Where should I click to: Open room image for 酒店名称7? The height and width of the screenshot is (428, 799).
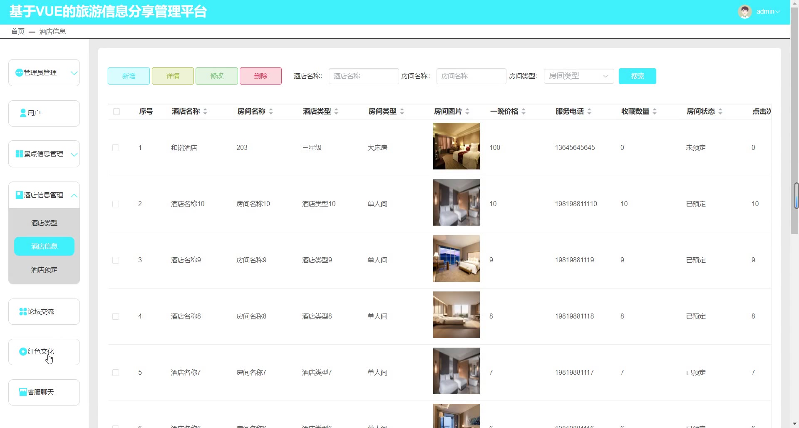(x=457, y=371)
